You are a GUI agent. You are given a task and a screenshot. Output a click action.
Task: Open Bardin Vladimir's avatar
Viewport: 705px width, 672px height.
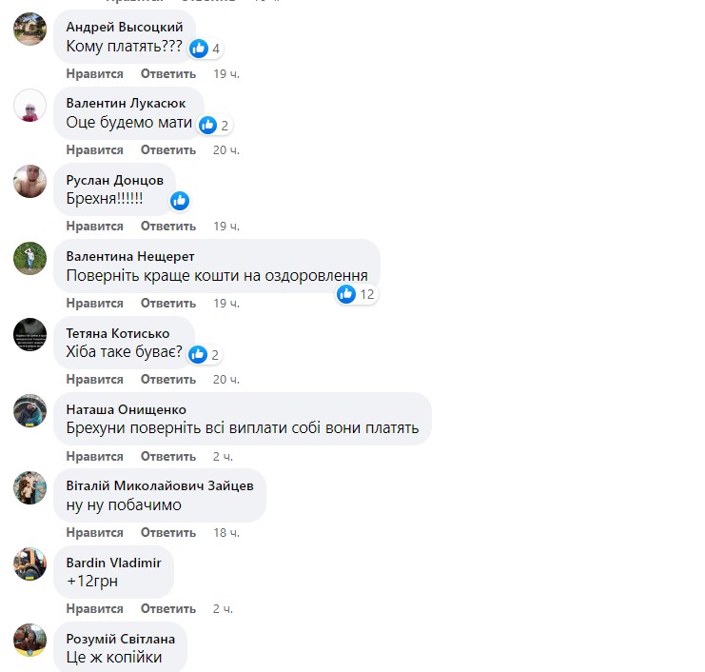pos(30,563)
